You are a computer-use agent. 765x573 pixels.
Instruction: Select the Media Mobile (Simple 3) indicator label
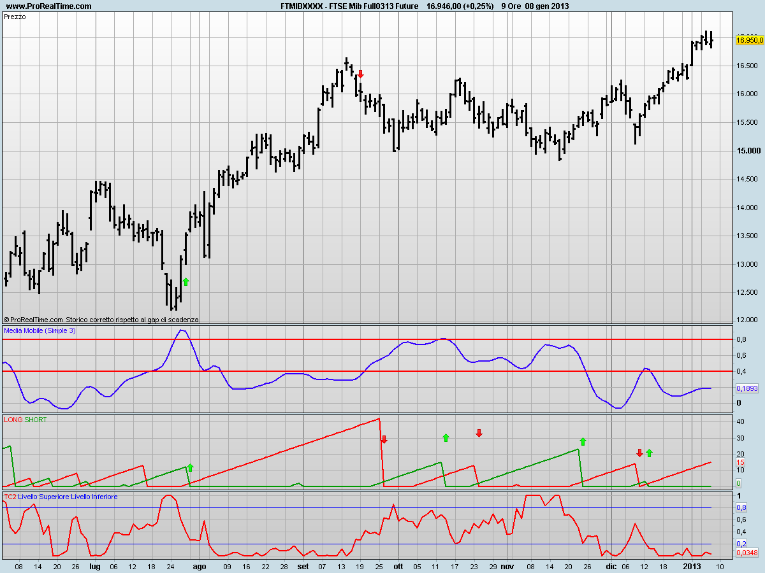(40, 330)
